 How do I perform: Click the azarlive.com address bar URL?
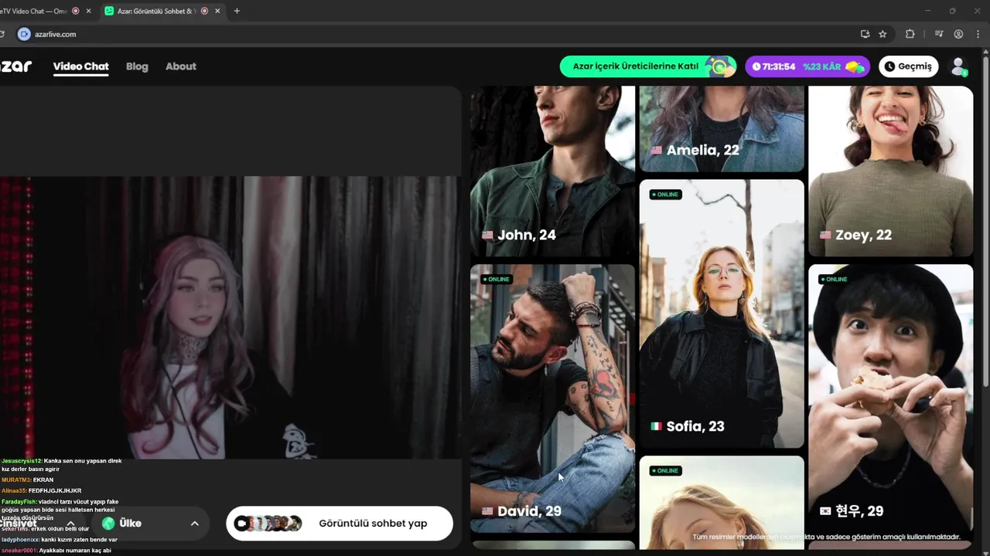point(55,34)
